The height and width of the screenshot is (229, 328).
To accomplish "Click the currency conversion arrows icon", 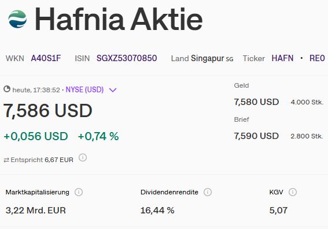I will (x=6, y=160).
